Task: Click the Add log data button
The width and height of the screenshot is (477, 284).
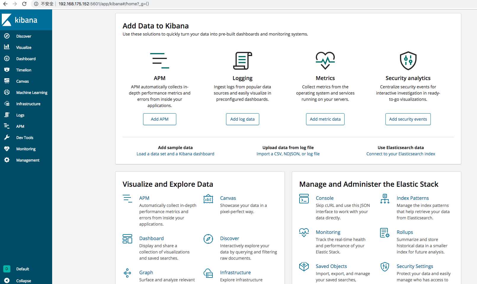Action: (x=242, y=119)
